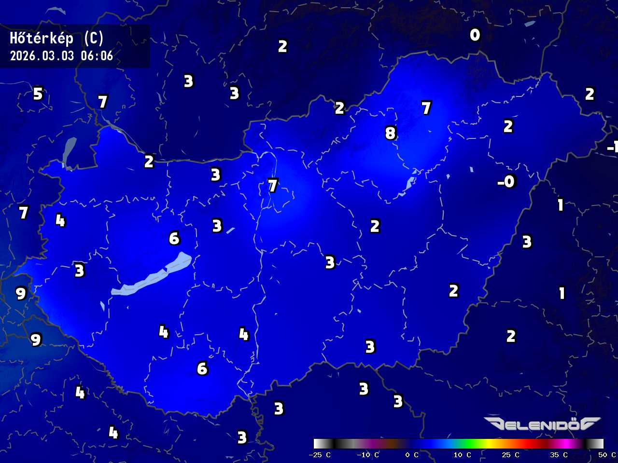Click the 7 marker over Budapest
Screen dimensions: 618x463
(x=273, y=185)
